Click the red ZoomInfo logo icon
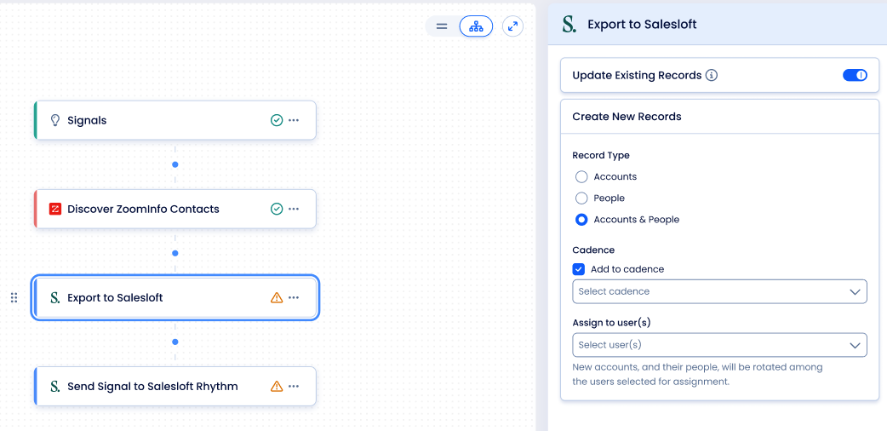 [54, 209]
